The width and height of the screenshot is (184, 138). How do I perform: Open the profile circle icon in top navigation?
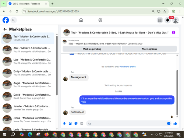point(100,20)
